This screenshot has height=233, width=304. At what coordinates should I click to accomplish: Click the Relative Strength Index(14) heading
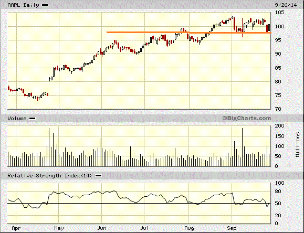pyautogui.click(x=49, y=176)
